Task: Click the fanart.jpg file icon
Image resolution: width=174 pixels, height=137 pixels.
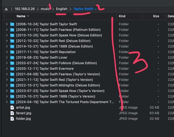Action: point(12,113)
